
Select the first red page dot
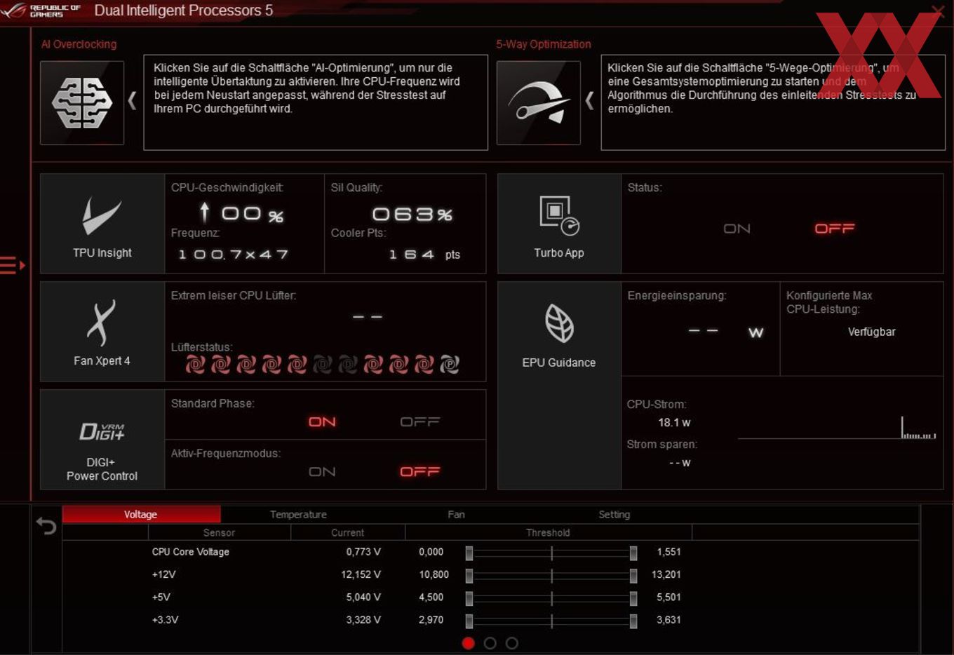(x=469, y=642)
